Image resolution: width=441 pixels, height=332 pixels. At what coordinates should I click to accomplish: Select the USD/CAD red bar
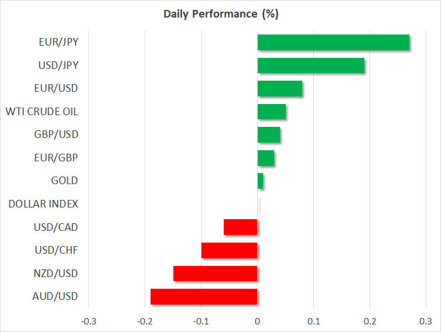click(x=241, y=227)
